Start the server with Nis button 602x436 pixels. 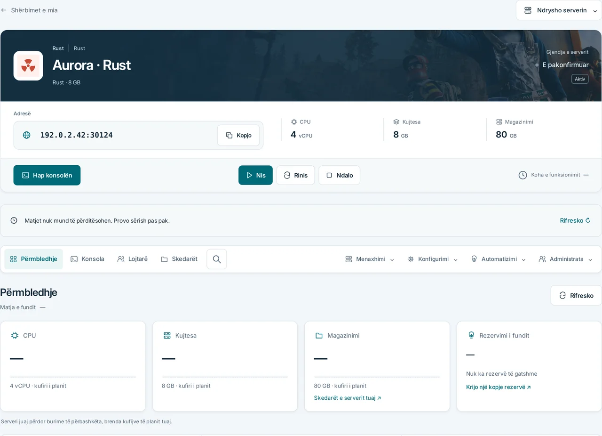click(x=255, y=175)
